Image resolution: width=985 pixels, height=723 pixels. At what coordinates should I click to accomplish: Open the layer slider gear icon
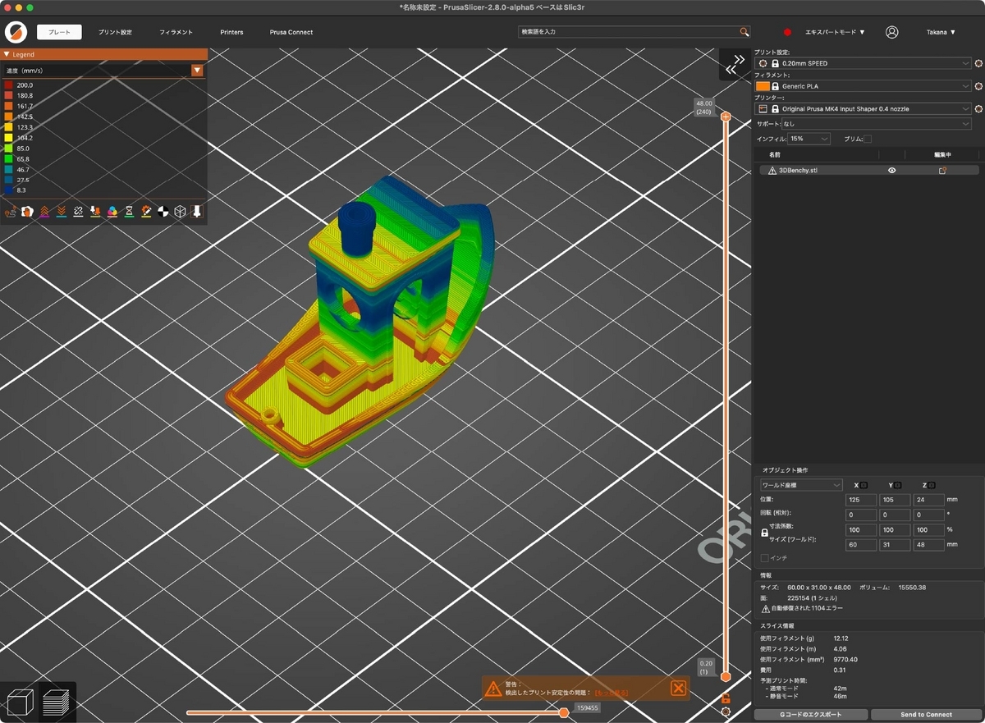click(726, 712)
